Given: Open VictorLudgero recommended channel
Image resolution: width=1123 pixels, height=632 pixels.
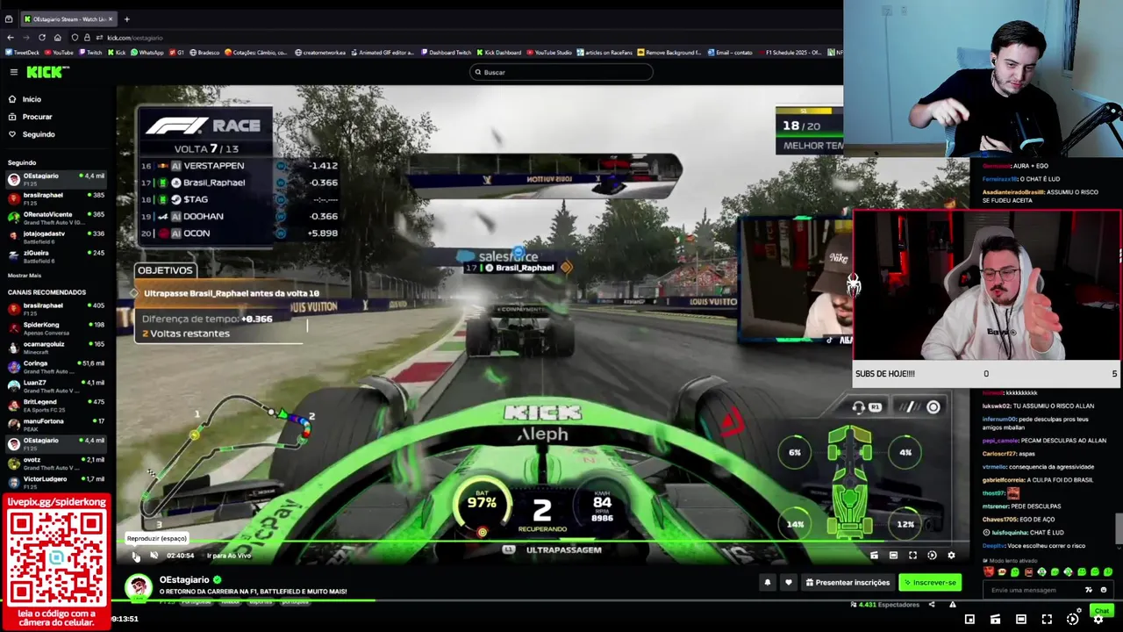Looking at the screenshot, I should pos(54,482).
